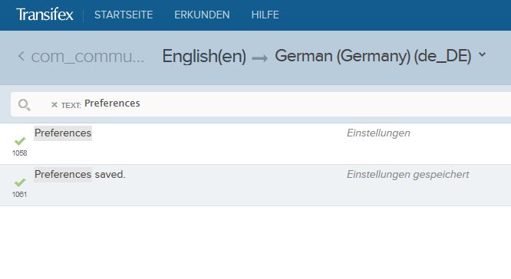Click the English(en) source language label
Viewport: 511px width, 279px height.
pyautogui.click(x=204, y=56)
